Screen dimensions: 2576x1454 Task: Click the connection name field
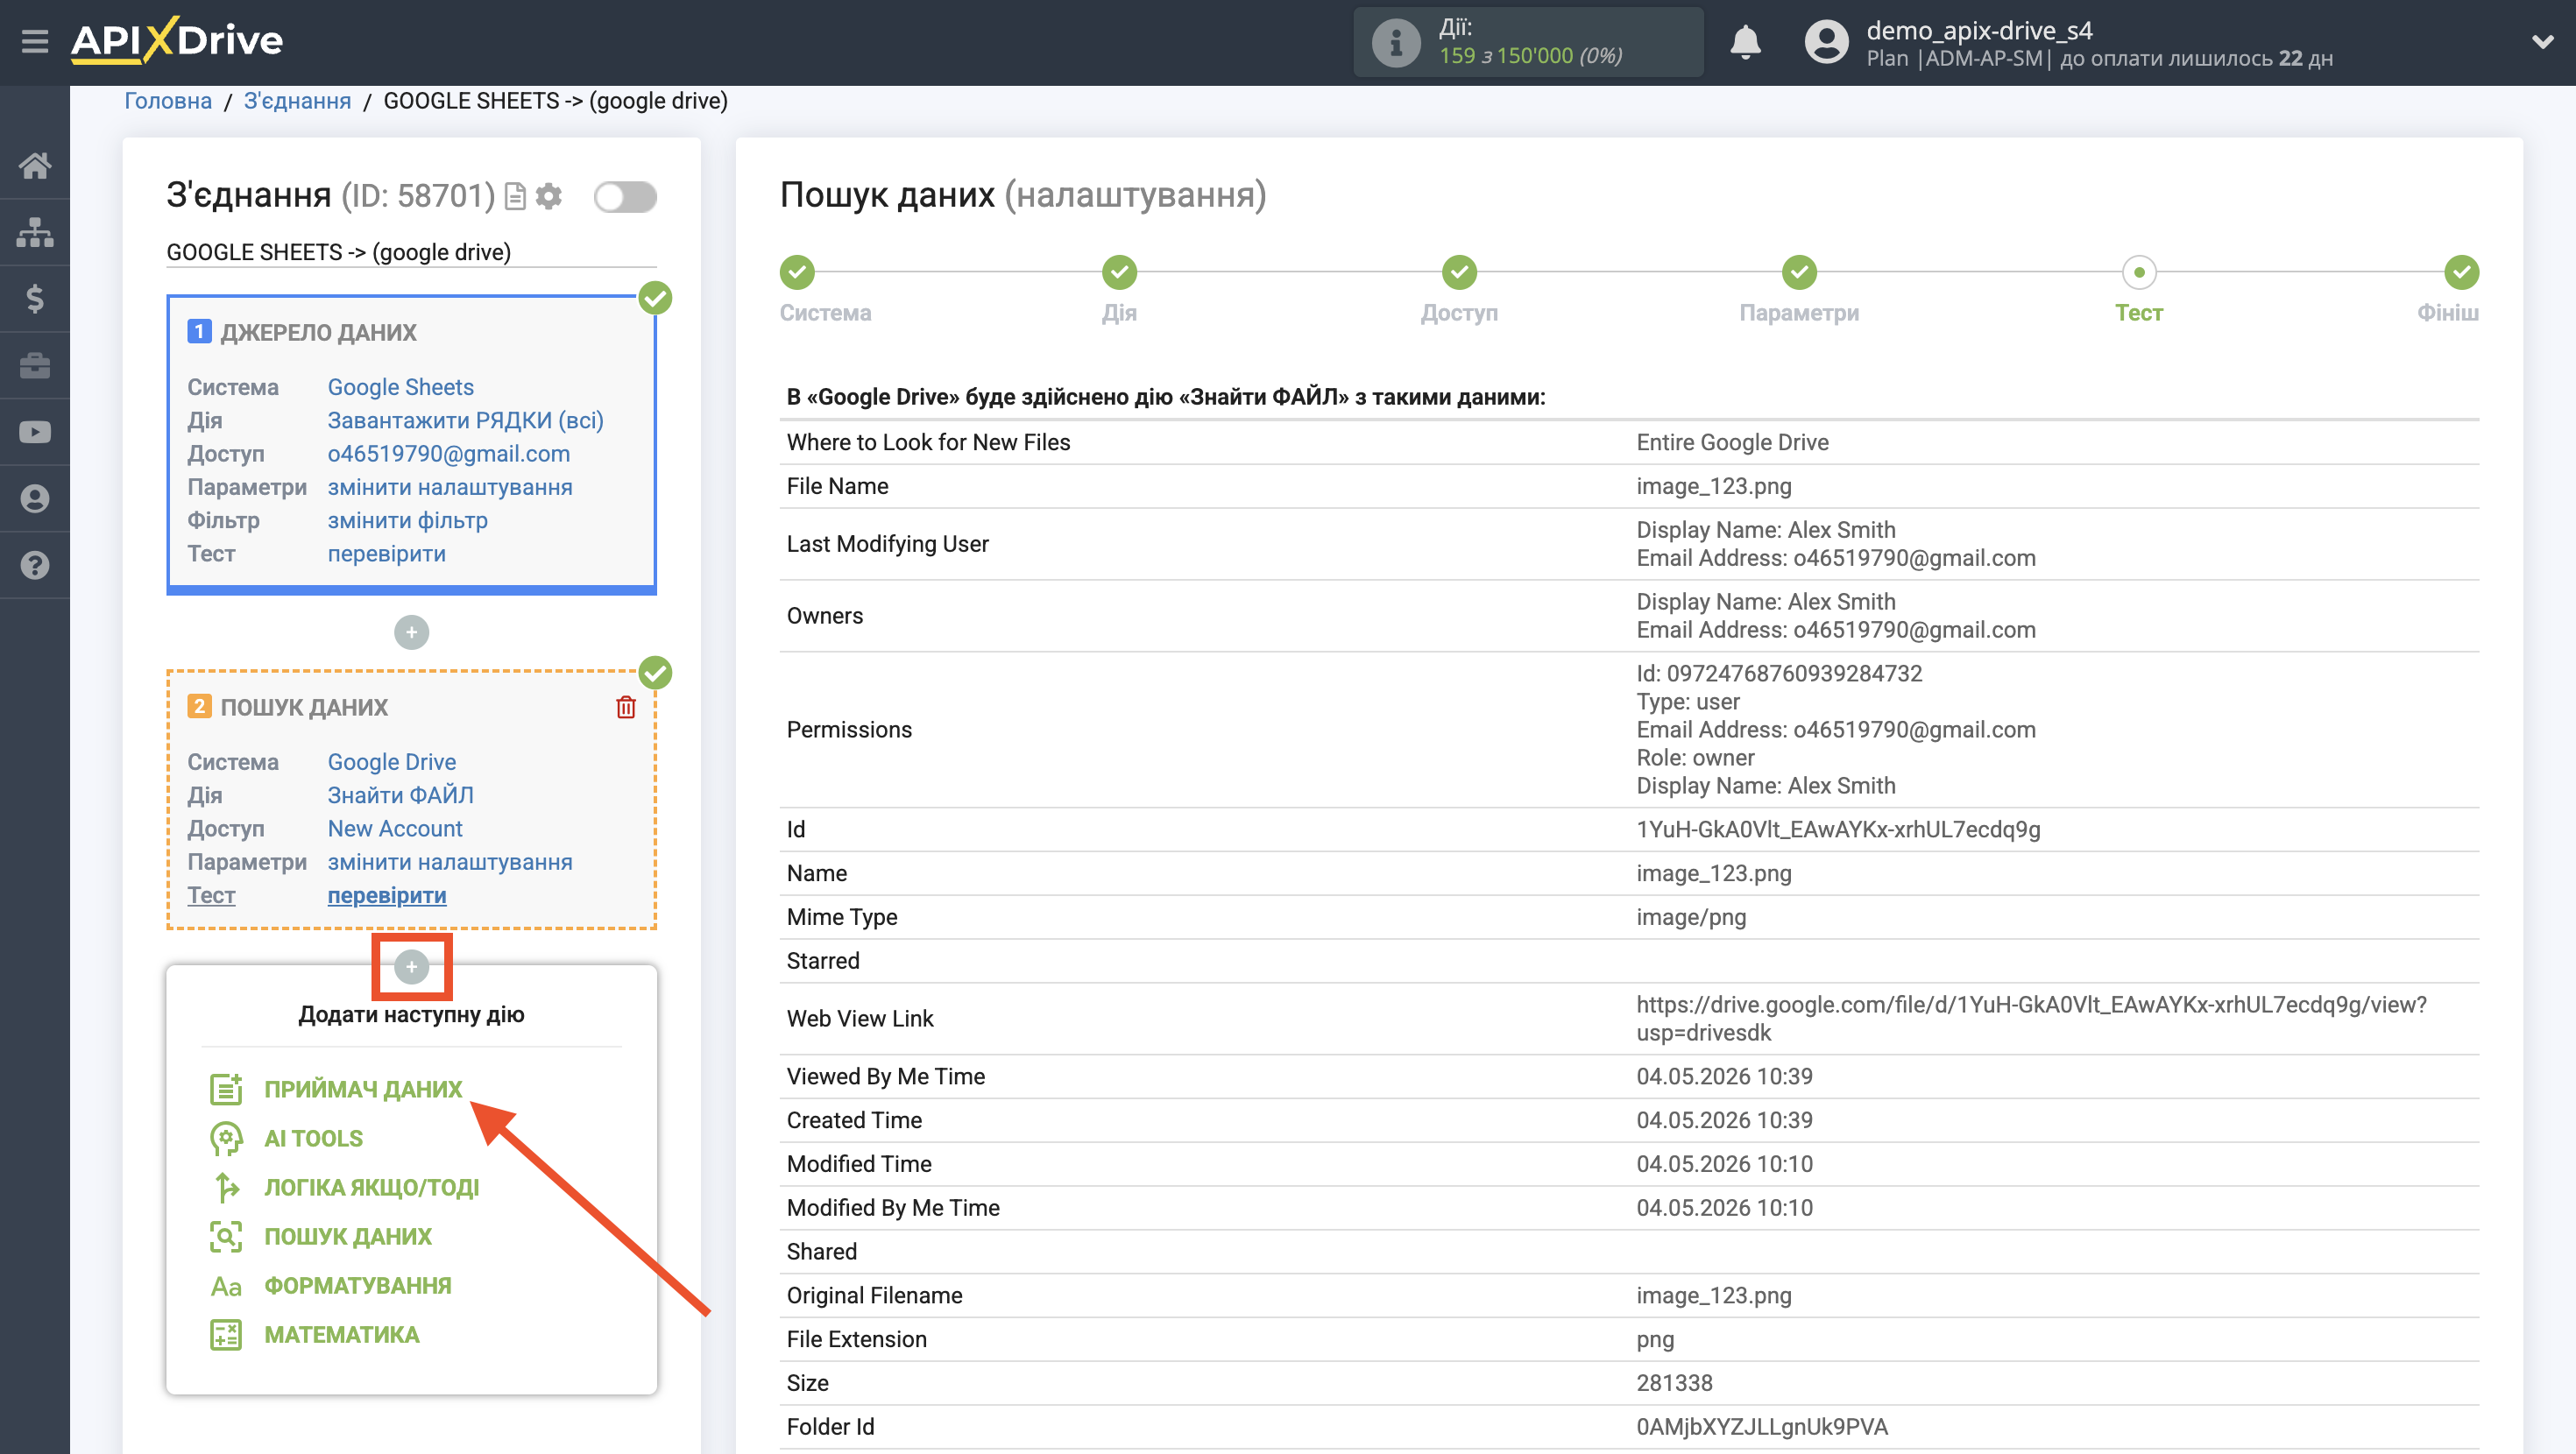point(411,252)
